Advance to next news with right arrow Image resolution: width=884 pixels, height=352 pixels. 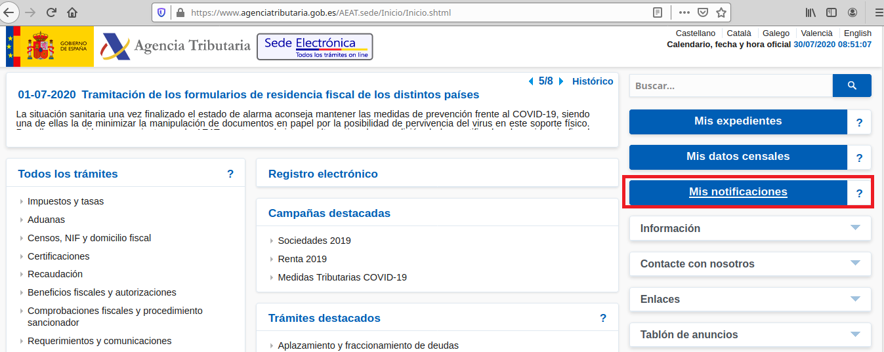point(562,81)
